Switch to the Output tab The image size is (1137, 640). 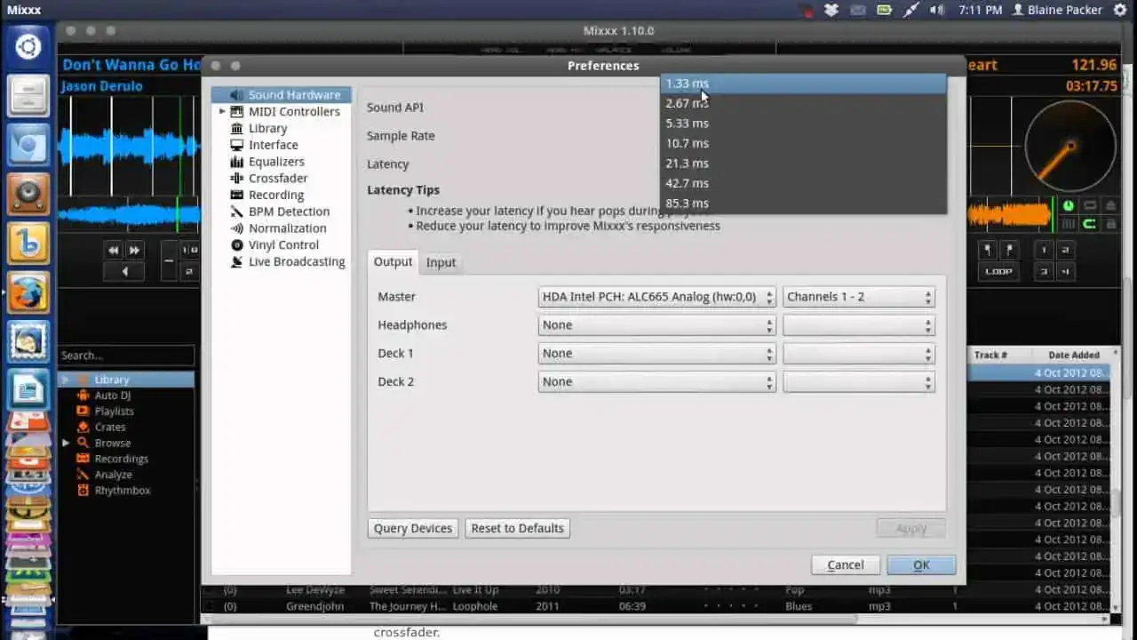click(x=393, y=262)
